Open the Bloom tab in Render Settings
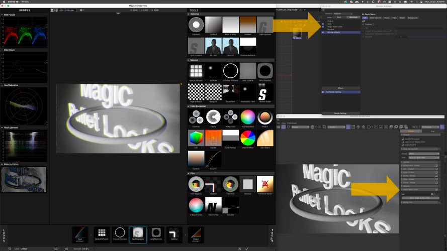447x251 pixels. point(387,18)
